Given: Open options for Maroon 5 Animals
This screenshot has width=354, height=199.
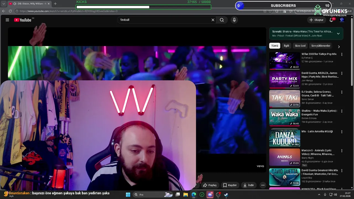Looking at the screenshot, I should 342,151.
